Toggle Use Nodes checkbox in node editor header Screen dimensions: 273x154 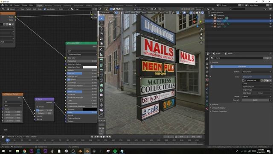pos(45,9)
